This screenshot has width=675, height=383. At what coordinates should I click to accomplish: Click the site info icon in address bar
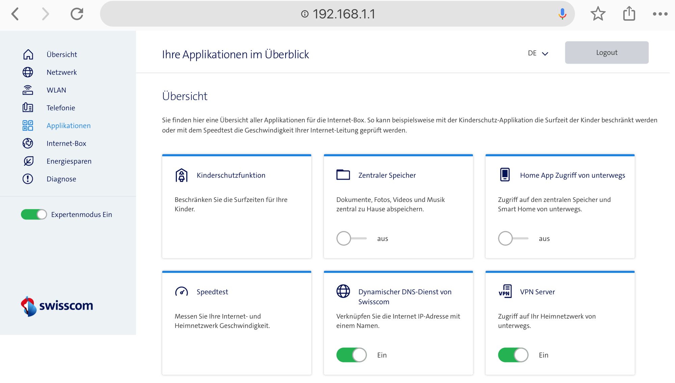pos(305,14)
